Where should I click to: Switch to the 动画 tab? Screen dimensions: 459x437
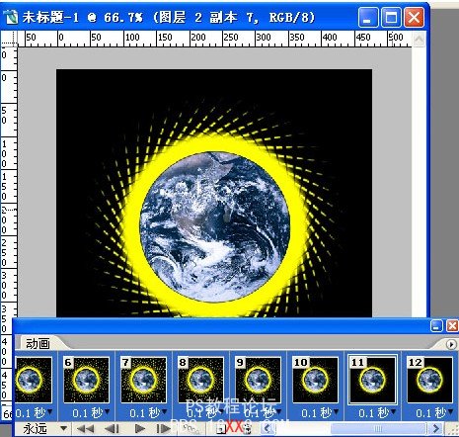click(x=38, y=344)
